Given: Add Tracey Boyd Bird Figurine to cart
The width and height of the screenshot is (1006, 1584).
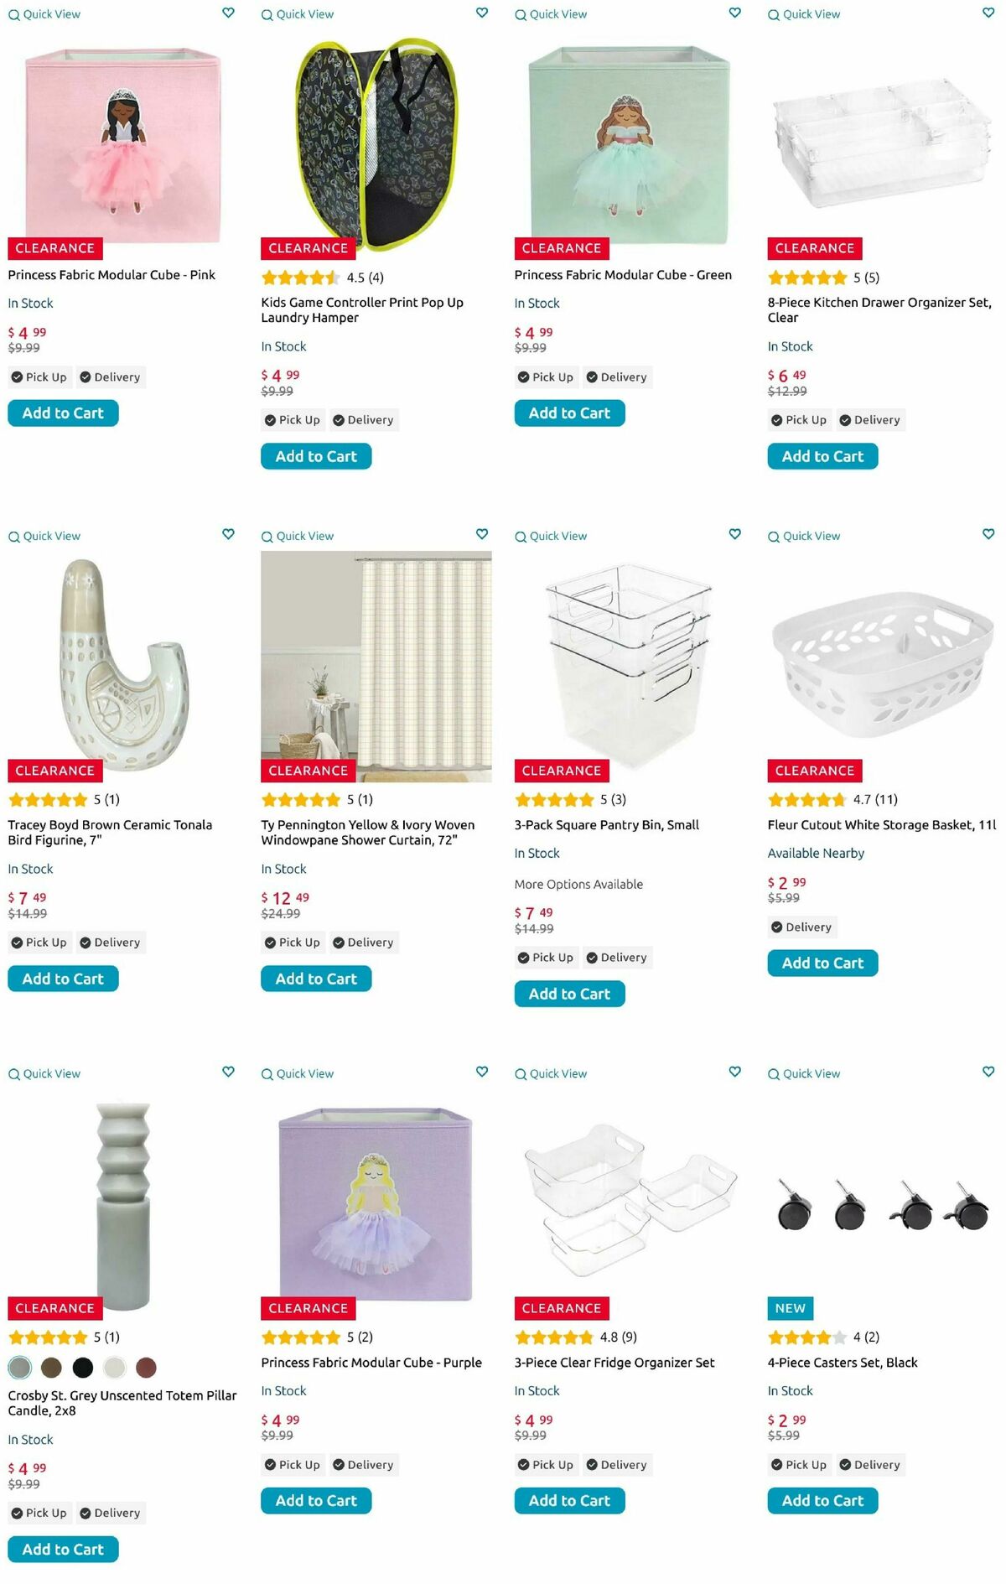Looking at the screenshot, I should click(63, 979).
